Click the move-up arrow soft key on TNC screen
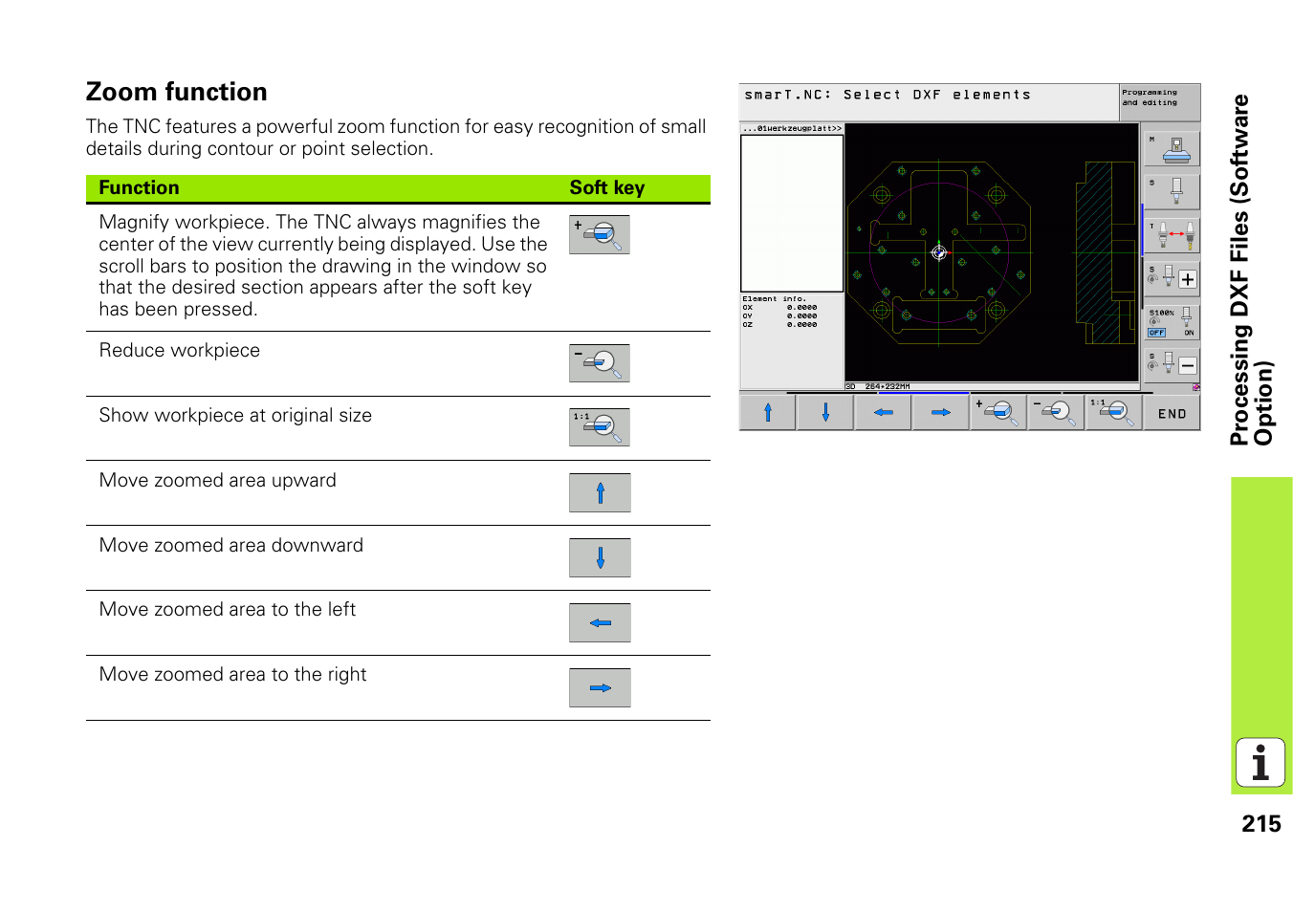1293x912 pixels. coord(768,413)
